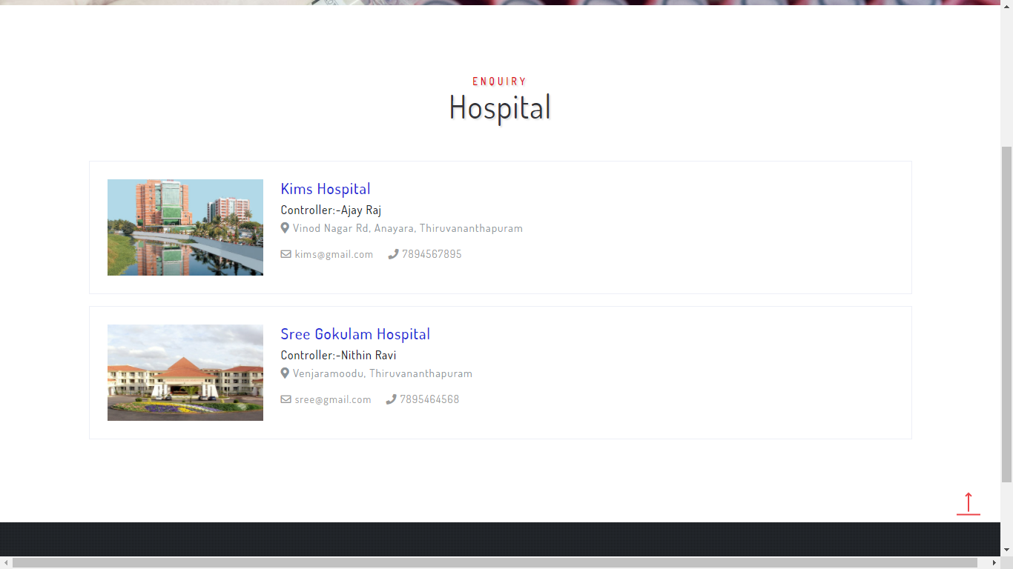Click the horizontal scrollbar left arrow
Image resolution: width=1013 pixels, height=569 pixels.
tap(5, 563)
